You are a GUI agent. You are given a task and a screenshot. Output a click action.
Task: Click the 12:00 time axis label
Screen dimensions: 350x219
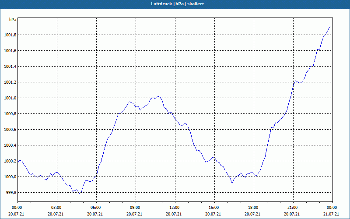174,207
